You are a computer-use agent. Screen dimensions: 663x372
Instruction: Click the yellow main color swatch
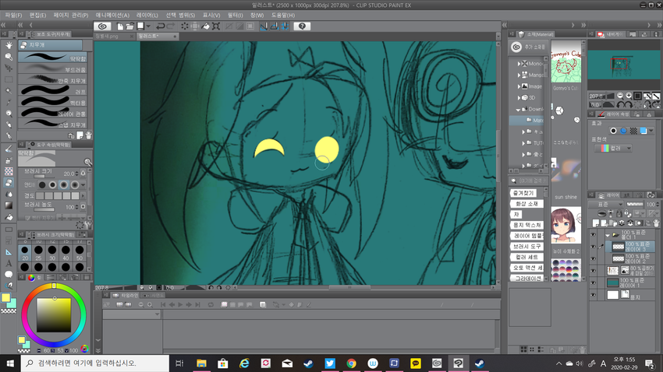(5, 298)
